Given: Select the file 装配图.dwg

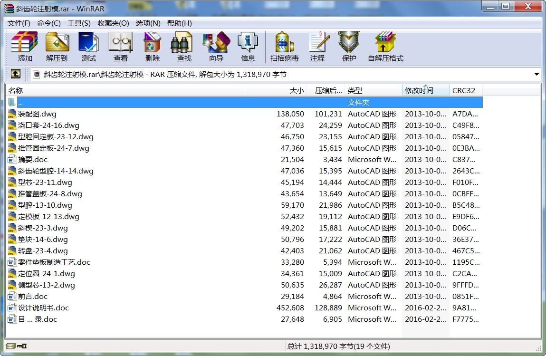Looking at the screenshot, I should coord(37,114).
